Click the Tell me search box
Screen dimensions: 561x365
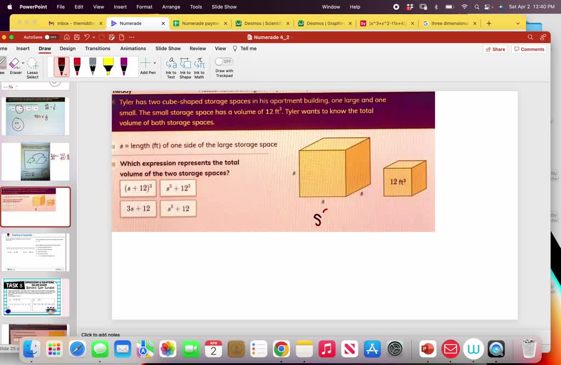tap(245, 49)
